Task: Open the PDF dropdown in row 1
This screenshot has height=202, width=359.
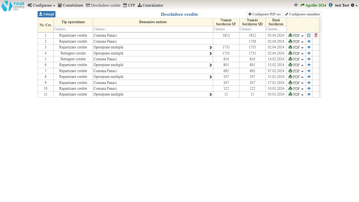Action: 296,36
